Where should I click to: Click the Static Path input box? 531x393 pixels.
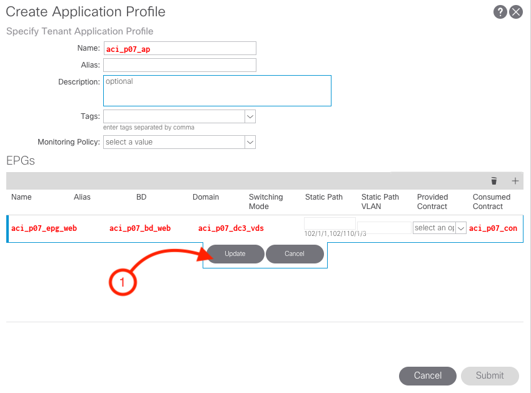(x=330, y=222)
